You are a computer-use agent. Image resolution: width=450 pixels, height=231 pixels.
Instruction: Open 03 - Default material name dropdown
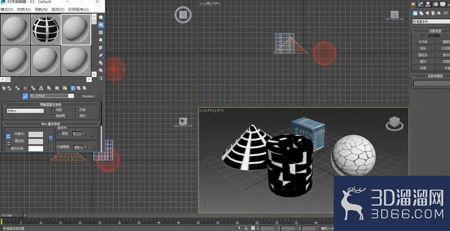(x=71, y=96)
